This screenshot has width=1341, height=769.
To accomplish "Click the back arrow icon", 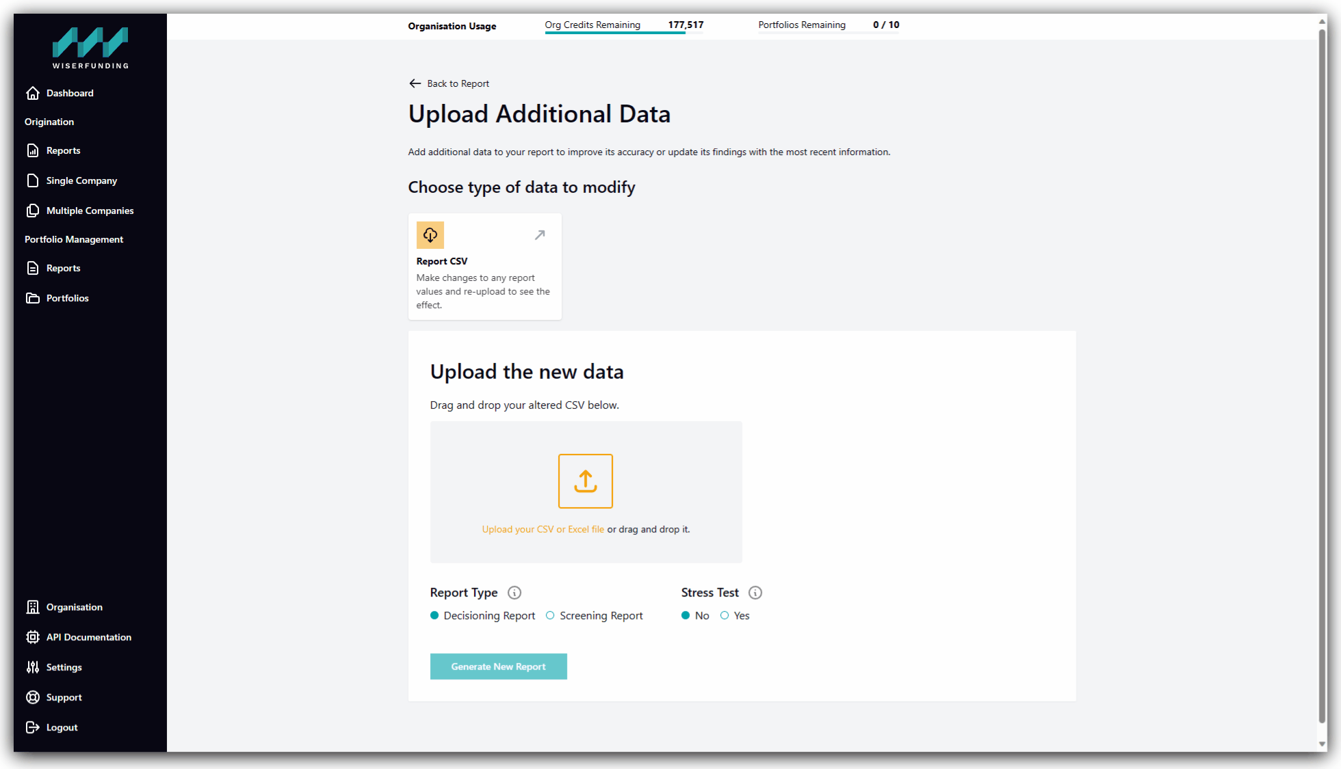I will point(415,83).
